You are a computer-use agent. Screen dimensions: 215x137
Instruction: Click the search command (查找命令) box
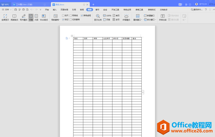pos(196,10)
